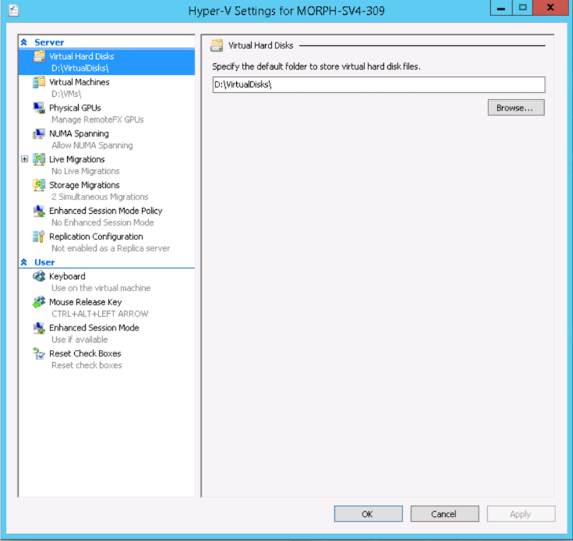The image size is (573, 541).
Task: Click inside the default folder path field
Action: pyautogui.click(x=378, y=85)
